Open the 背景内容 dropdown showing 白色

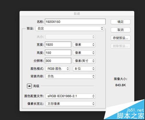(x=70, y=76)
